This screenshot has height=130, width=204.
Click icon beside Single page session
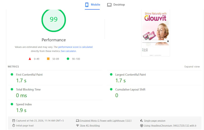click(141, 120)
